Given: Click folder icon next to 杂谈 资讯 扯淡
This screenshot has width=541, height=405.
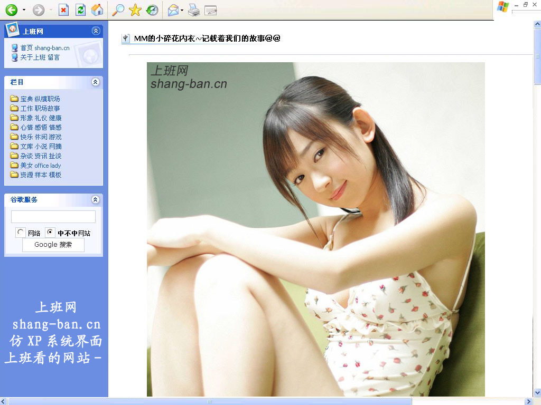Looking at the screenshot, I should [x=14, y=156].
